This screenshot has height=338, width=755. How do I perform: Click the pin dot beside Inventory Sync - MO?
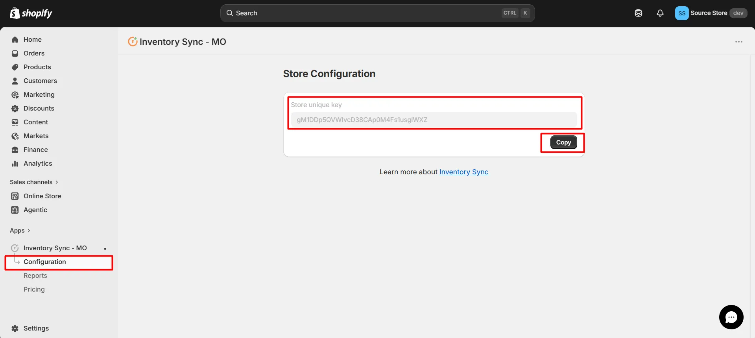pos(105,249)
